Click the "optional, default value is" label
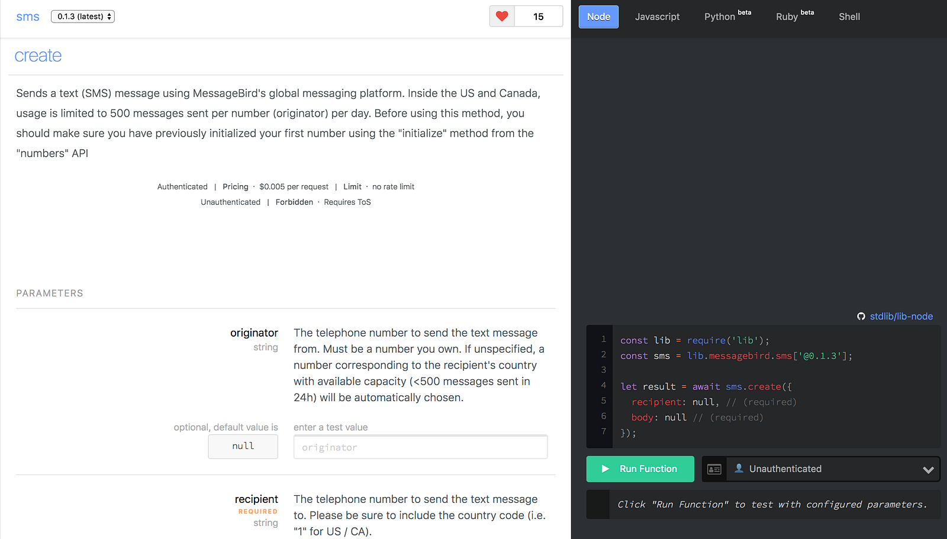Image resolution: width=947 pixels, height=539 pixels. coord(226,428)
